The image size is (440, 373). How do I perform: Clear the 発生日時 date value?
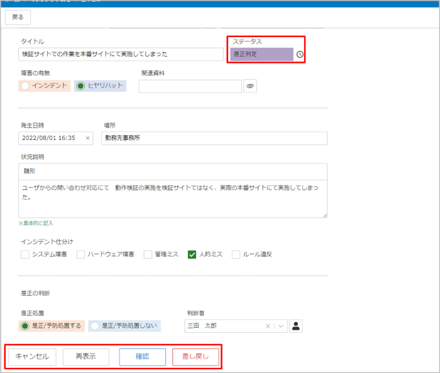pos(87,138)
